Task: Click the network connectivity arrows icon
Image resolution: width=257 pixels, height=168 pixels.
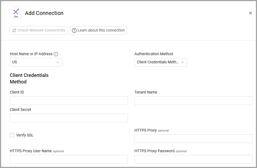Action: tap(14, 30)
